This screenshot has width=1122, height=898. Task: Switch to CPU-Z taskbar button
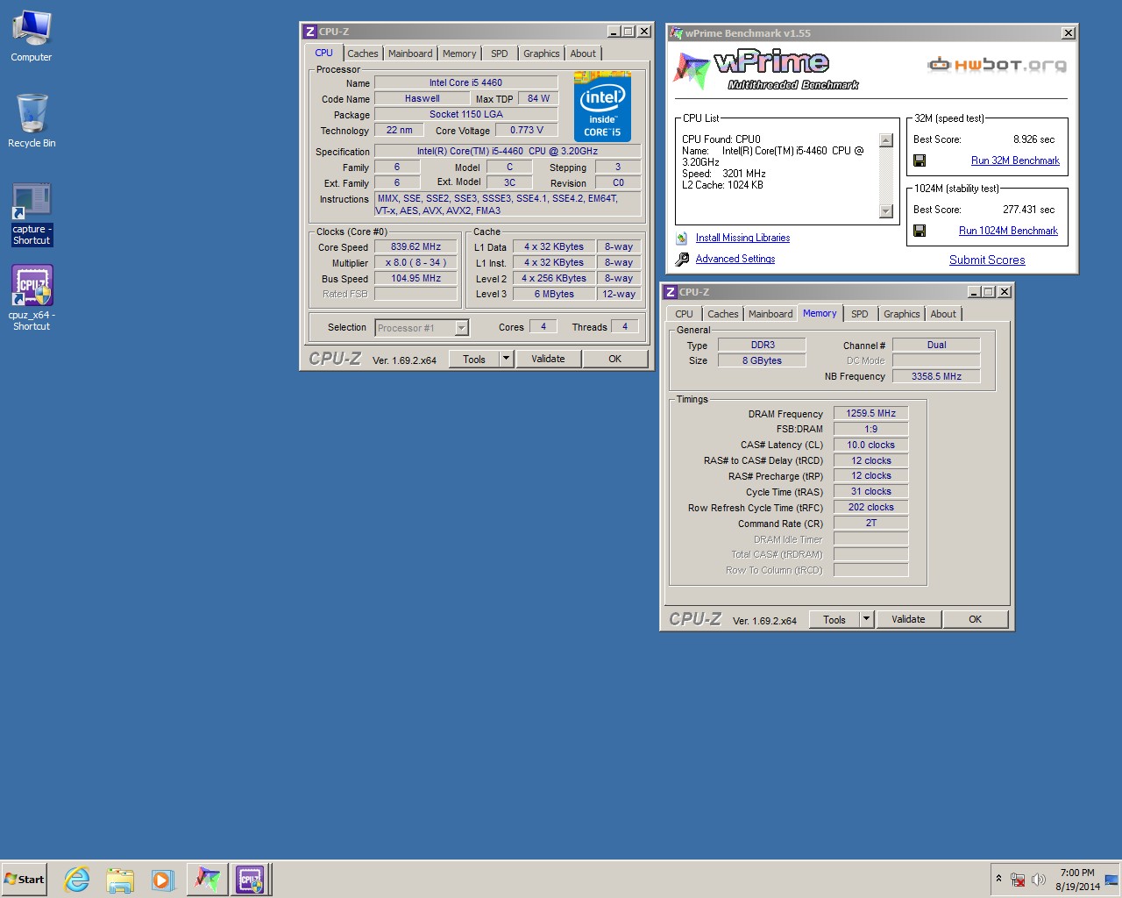(251, 879)
